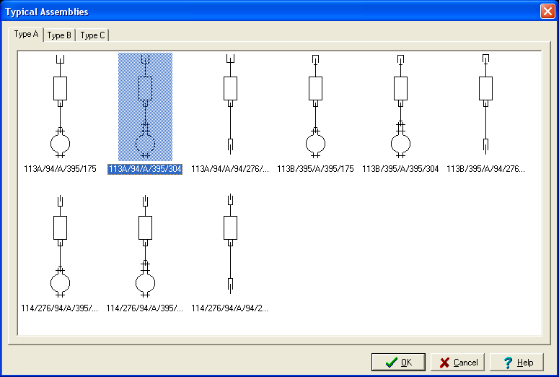Open the Type B tab
Viewport: 559px width, 377px height.
coord(59,35)
